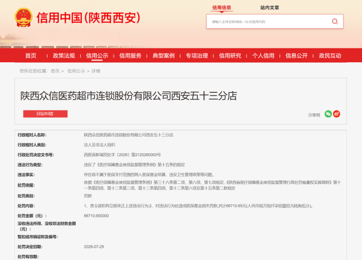Open the 典型案例 menu item
The width and height of the screenshot is (362, 260).
coord(164,56)
